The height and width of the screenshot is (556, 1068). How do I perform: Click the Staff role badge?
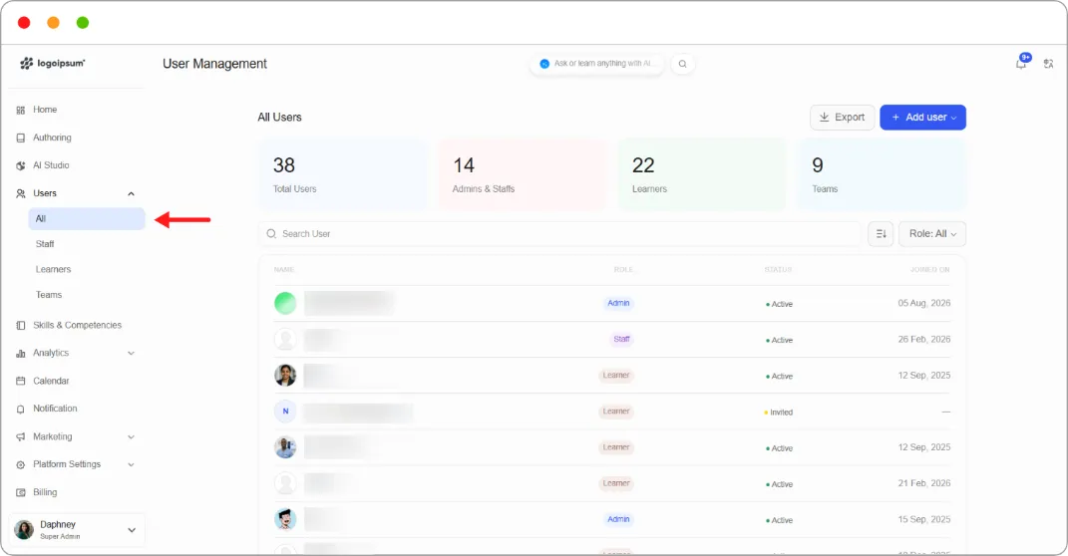point(621,339)
